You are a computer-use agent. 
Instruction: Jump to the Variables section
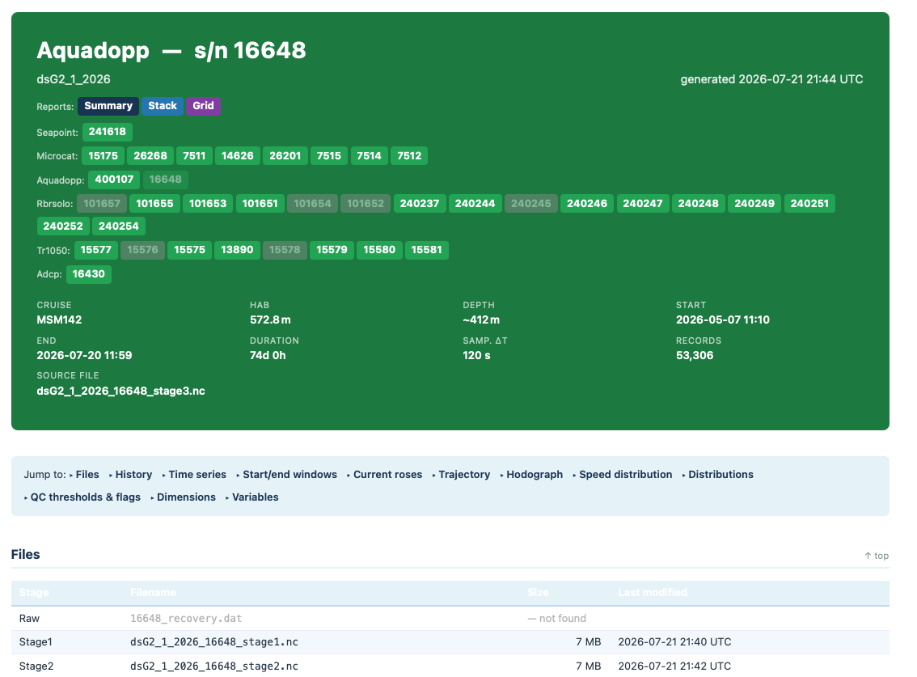255,497
